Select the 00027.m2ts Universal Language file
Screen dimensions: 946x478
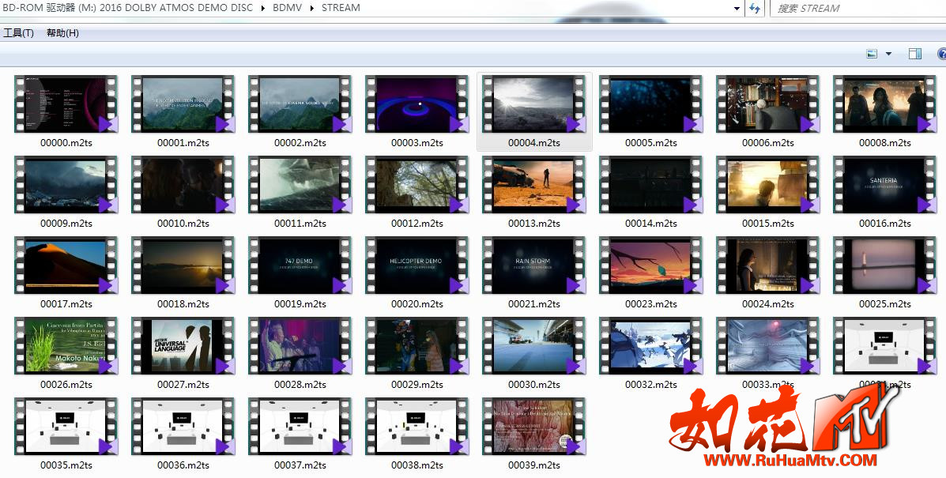coord(183,347)
